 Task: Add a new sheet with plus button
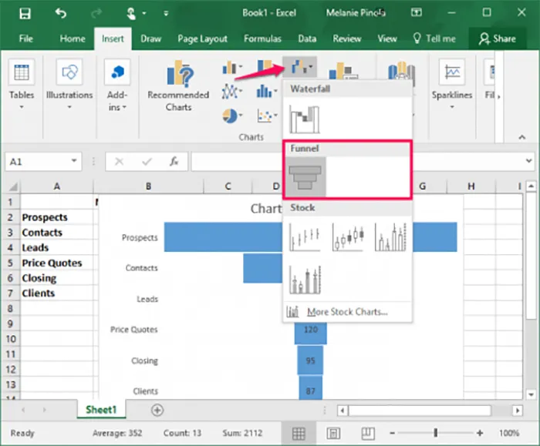tap(157, 410)
